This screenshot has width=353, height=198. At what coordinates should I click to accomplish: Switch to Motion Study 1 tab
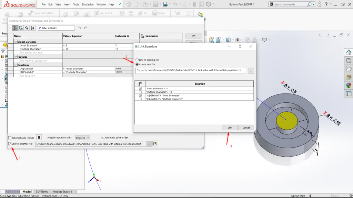click(x=62, y=191)
